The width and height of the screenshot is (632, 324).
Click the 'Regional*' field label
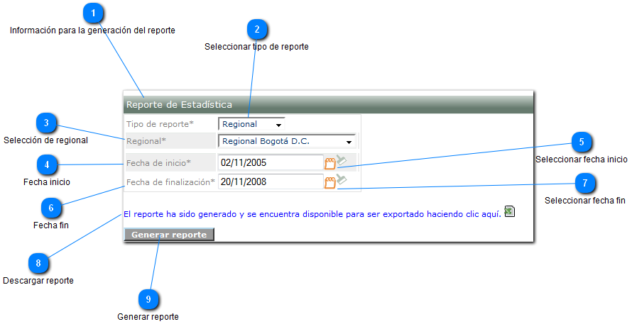146,141
